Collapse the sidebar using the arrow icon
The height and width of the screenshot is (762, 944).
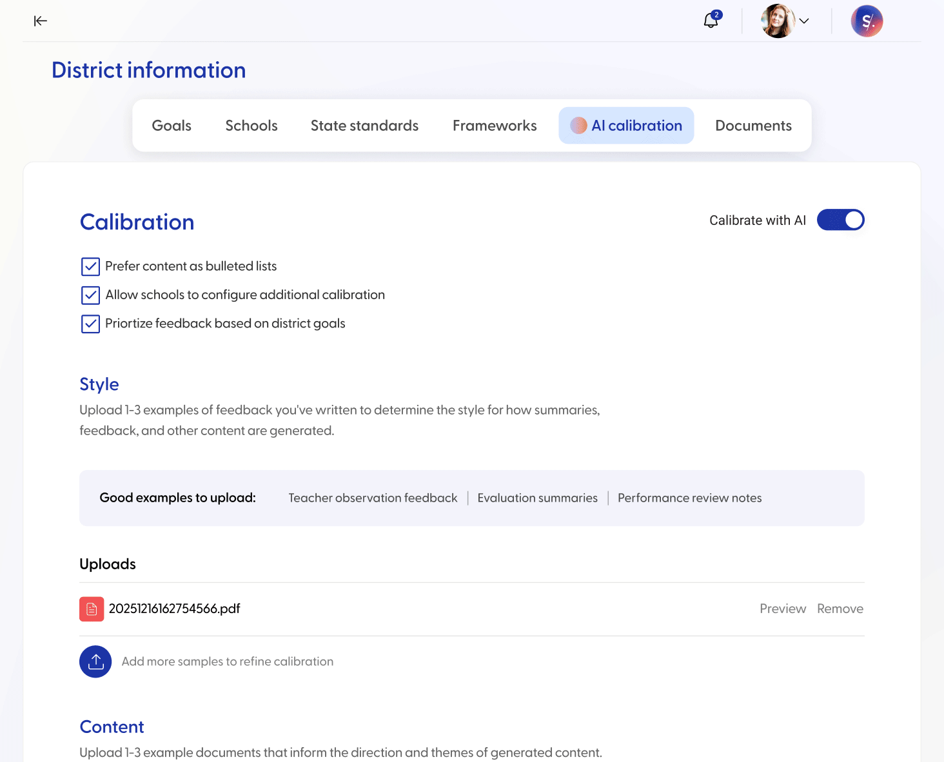[40, 21]
